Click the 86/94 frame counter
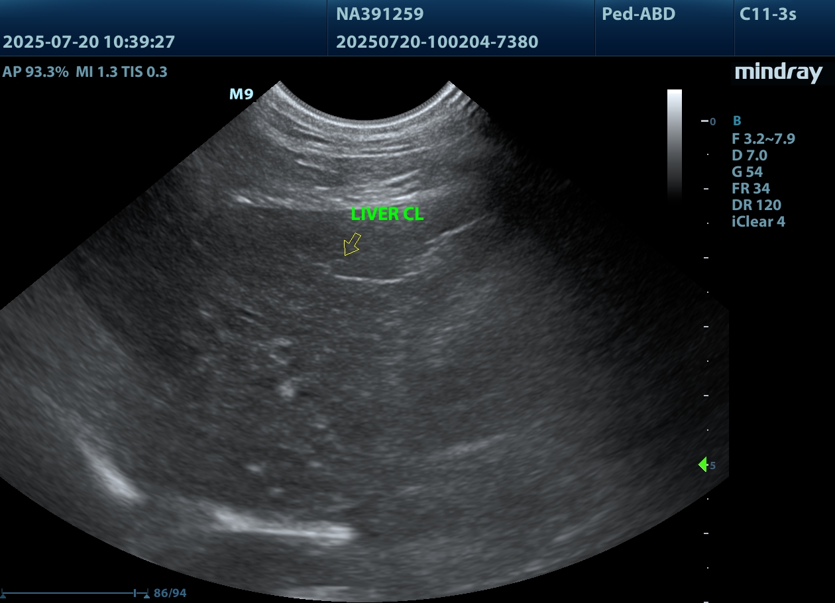Viewport: 835px width, 603px height. (x=170, y=593)
